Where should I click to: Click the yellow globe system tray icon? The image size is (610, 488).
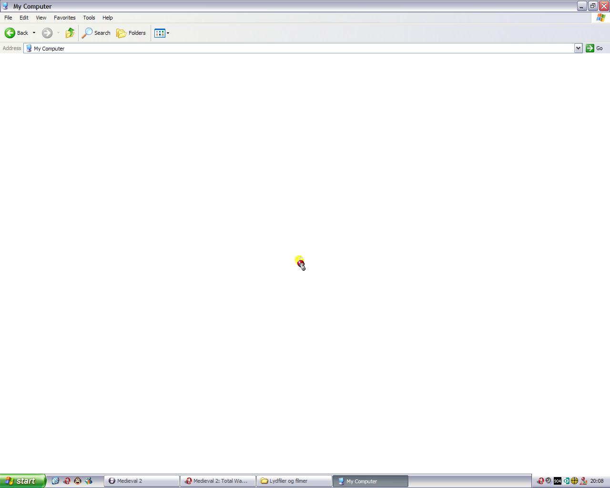pyautogui.click(x=574, y=481)
